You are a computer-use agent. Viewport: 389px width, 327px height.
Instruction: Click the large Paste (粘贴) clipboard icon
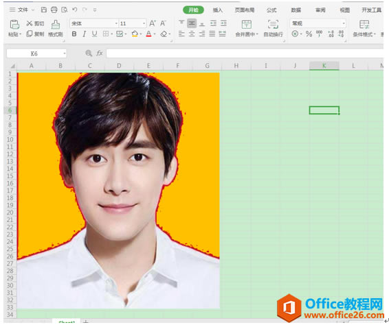14,25
